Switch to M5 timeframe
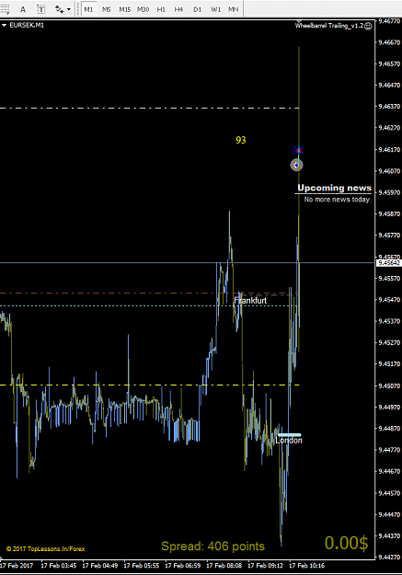402x575 pixels. 107,9
